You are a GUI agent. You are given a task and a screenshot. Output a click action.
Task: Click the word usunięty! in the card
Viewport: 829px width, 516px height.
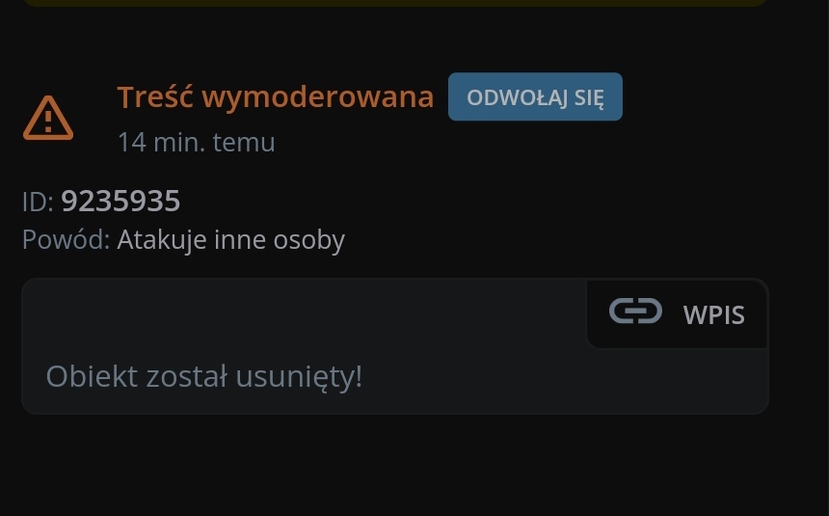pyautogui.click(x=299, y=378)
